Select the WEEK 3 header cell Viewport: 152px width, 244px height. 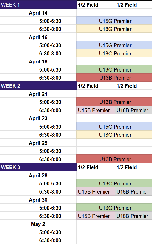[38, 167]
